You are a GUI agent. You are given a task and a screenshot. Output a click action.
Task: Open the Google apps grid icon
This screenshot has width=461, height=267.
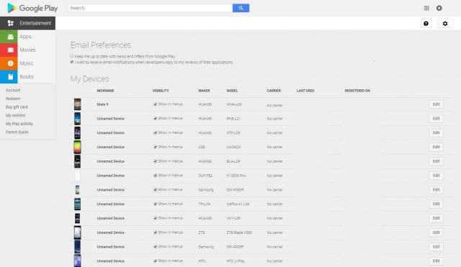(426, 8)
